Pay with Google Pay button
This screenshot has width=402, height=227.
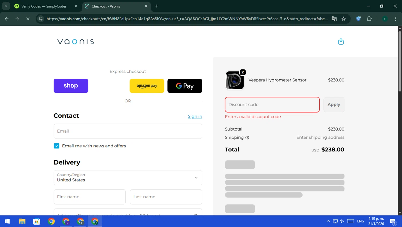click(185, 86)
